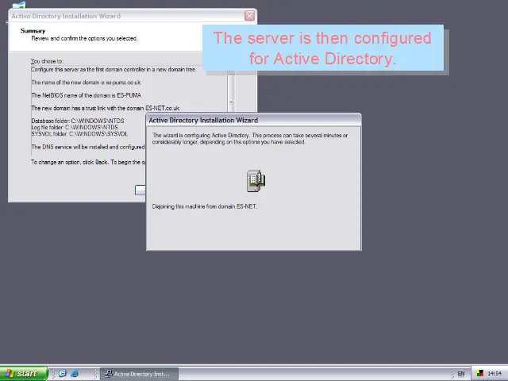
Task: Click 'Disjoining this machine from domain ES-NET' status
Action: (205, 206)
